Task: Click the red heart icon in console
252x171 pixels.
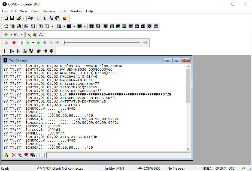Action: 26,155
